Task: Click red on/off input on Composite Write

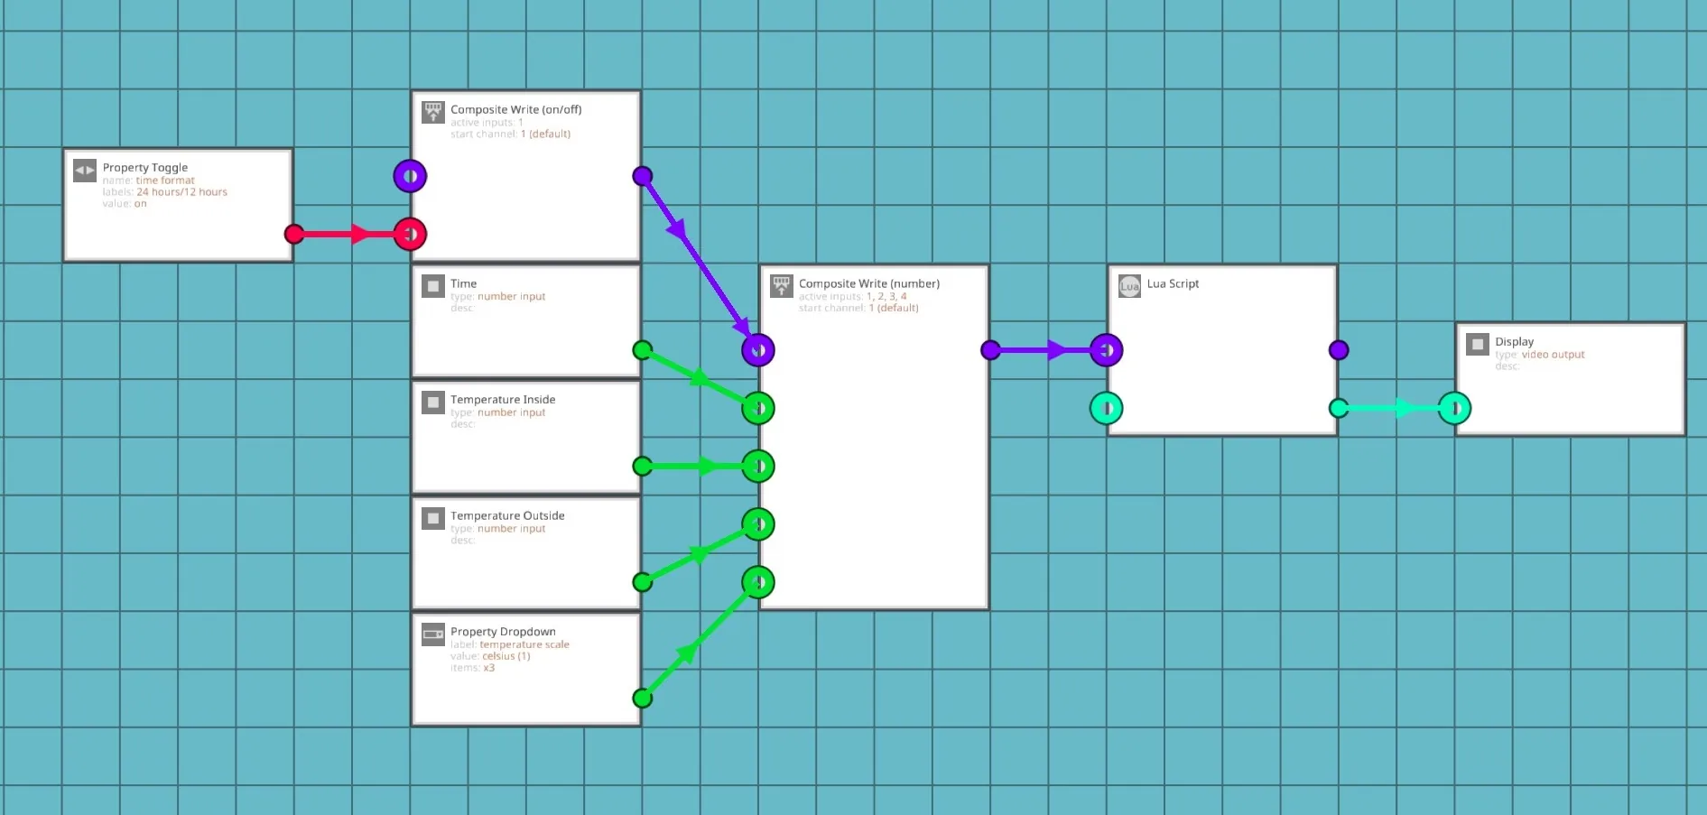Action: 410,235
